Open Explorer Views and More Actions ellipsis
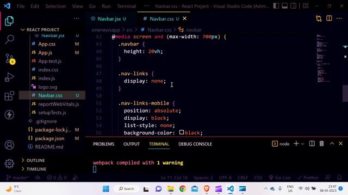Screen dimensions: 348x195 click(76, 18)
